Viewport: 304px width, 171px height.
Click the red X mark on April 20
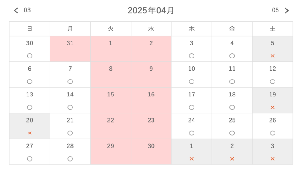[x=30, y=133]
